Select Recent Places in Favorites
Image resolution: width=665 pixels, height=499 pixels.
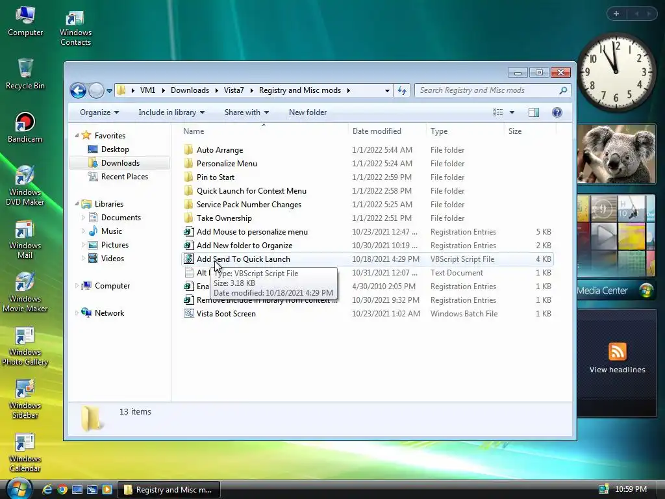coord(124,177)
